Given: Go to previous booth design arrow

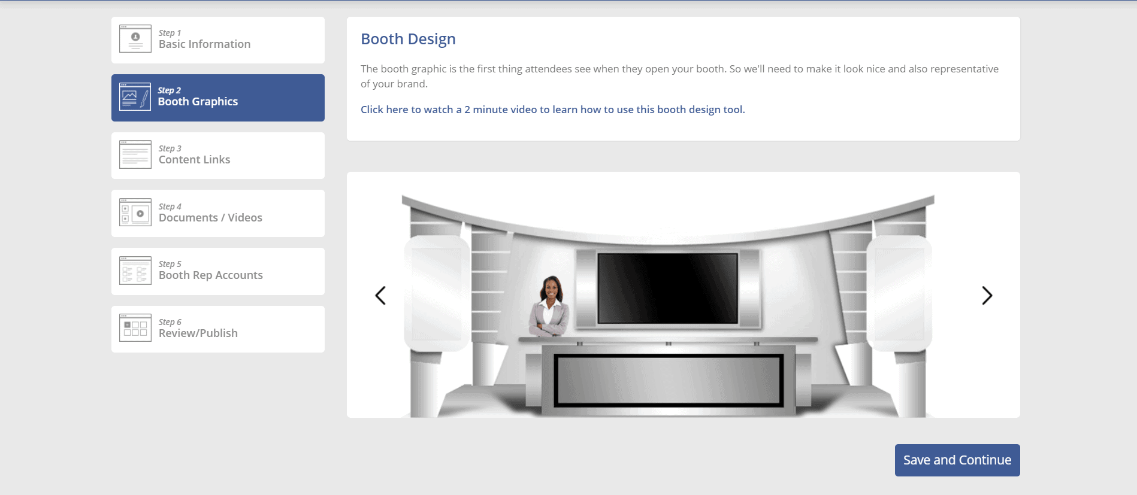Looking at the screenshot, I should (x=380, y=295).
